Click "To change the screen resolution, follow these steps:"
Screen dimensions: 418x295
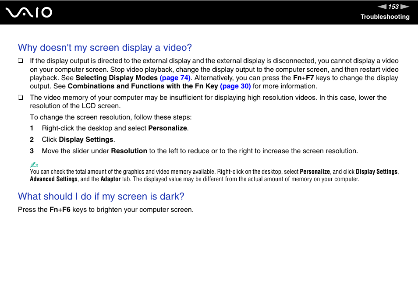(110, 117)
